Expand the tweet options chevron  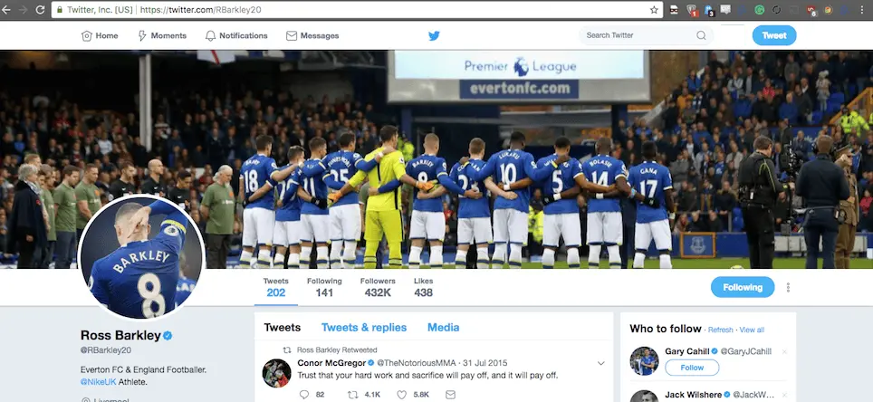click(x=600, y=363)
